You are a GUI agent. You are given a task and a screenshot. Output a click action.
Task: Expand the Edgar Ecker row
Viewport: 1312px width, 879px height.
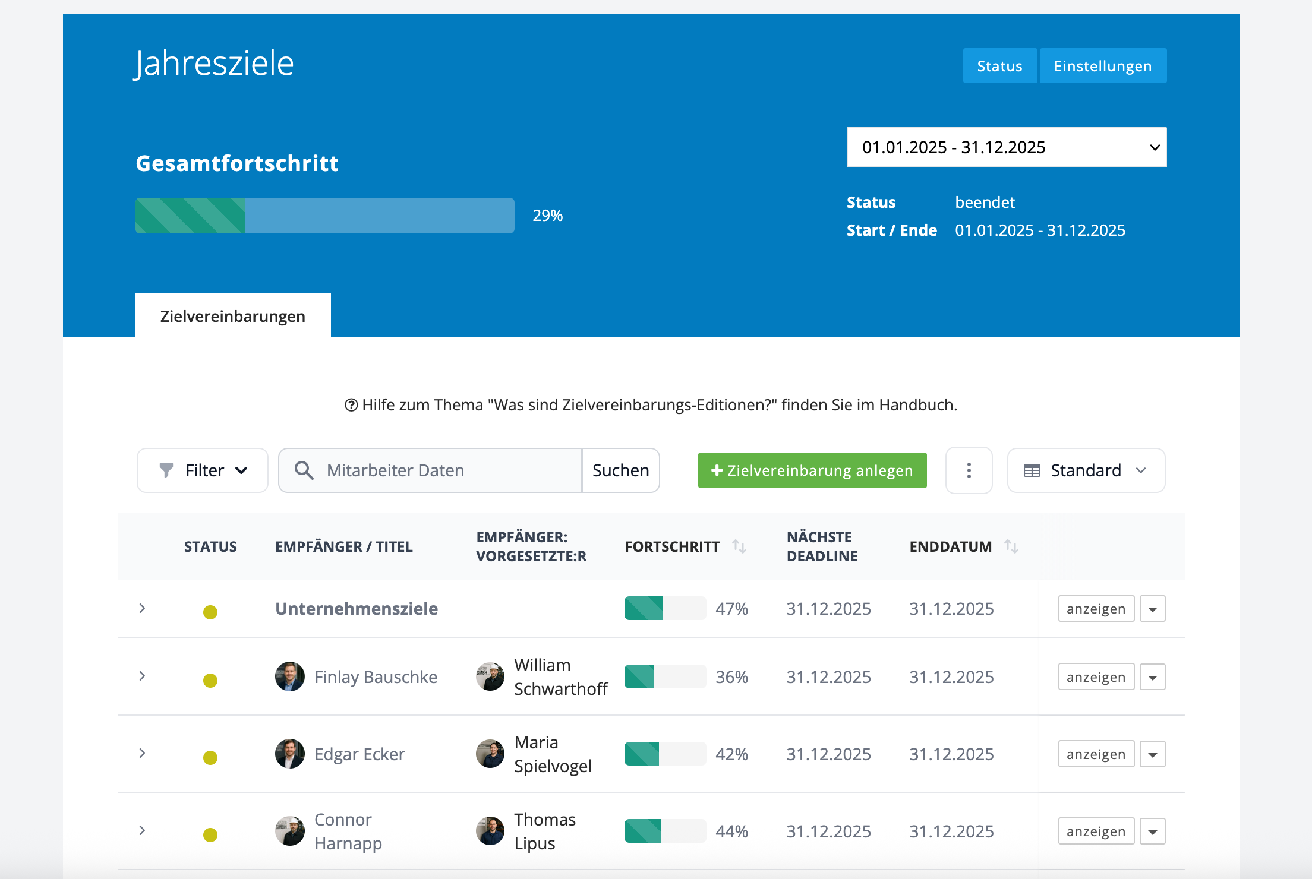pyautogui.click(x=142, y=753)
